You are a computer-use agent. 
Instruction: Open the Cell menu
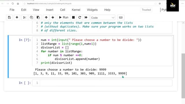click(62, 10)
